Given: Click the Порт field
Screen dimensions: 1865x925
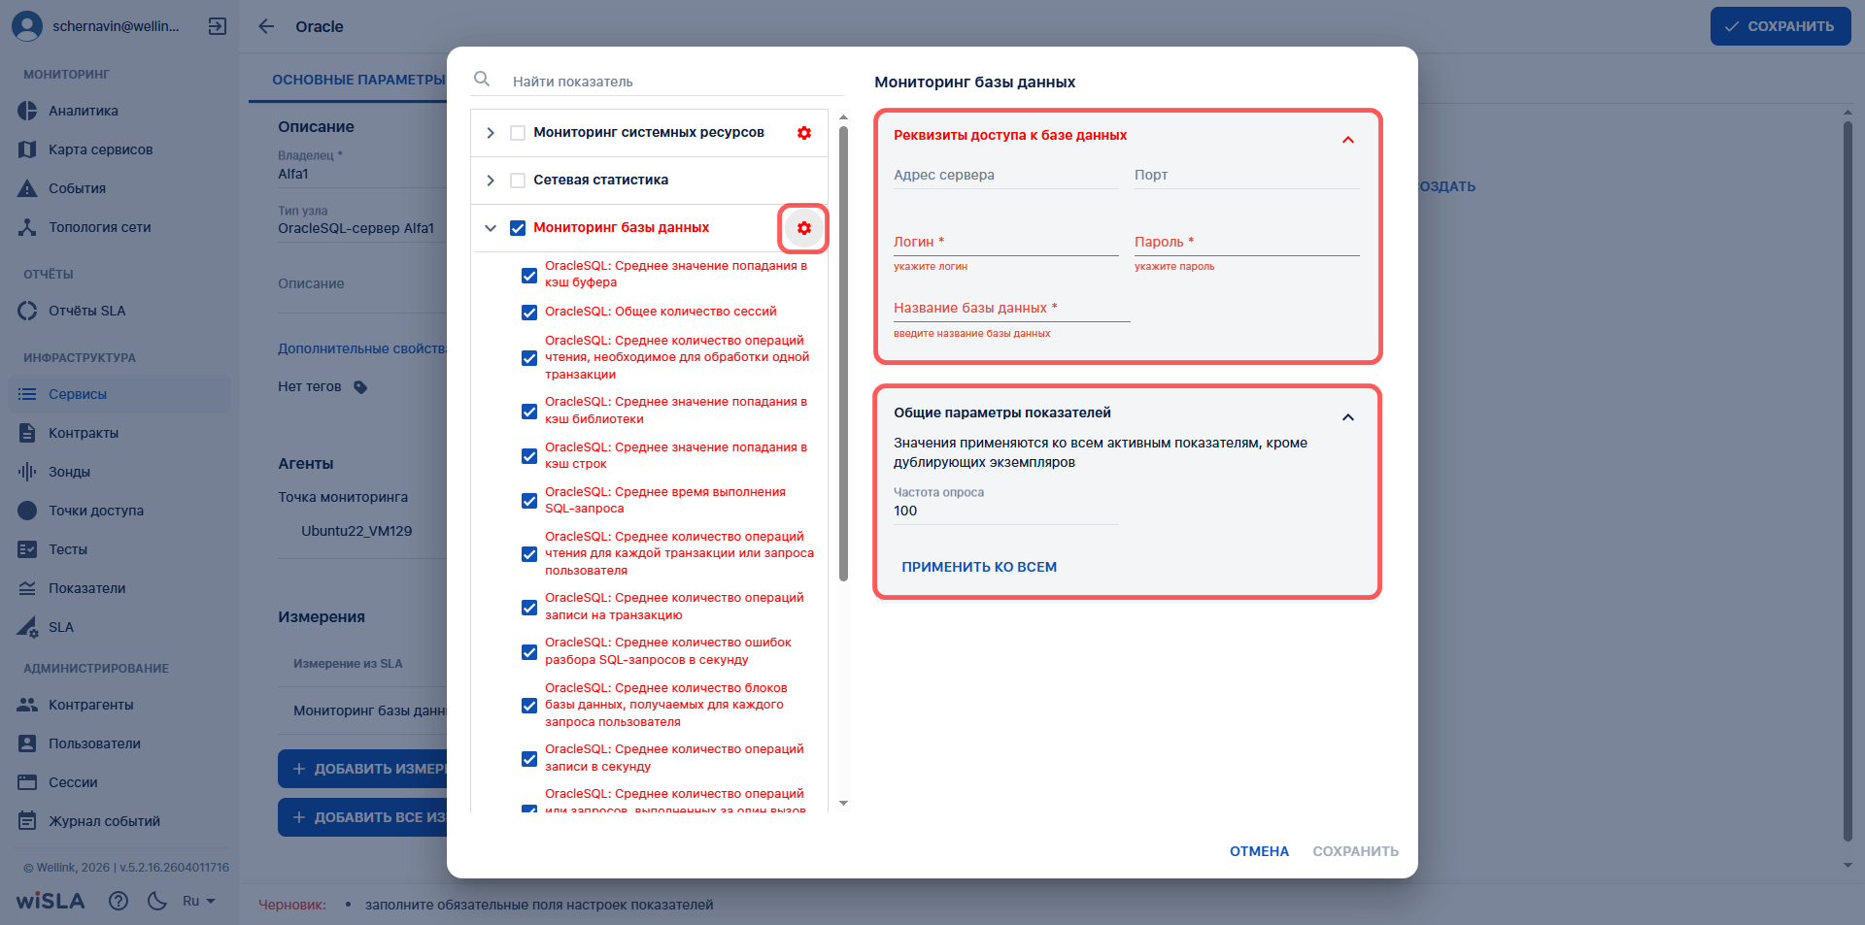Looking at the screenshot, I should point(1247,176).
